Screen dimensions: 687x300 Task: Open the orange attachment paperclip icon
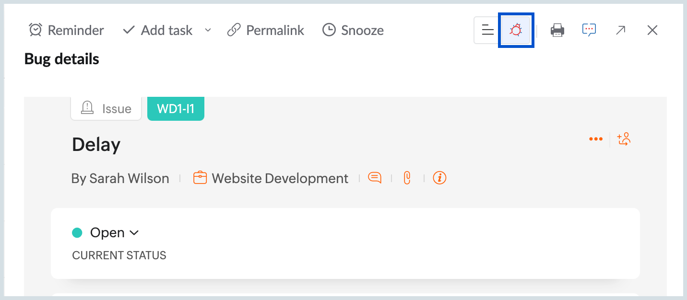click(407, 178)
